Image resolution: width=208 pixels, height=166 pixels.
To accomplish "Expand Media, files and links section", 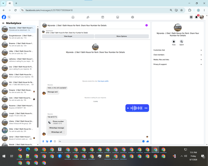I will [178, 60].
